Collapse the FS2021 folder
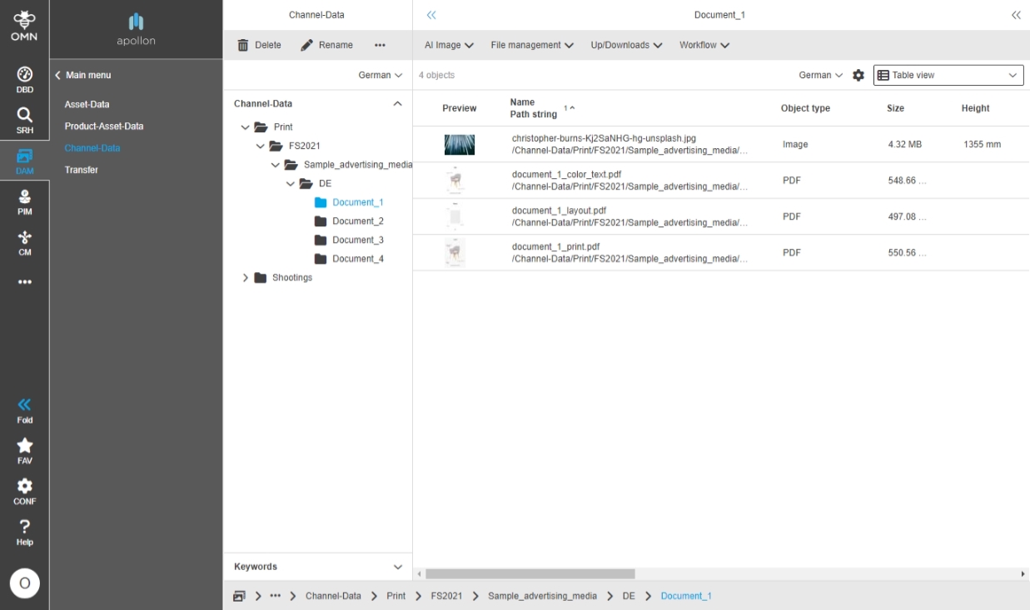Viewport: 1030px width, 610px height. [x=260, y=146]
